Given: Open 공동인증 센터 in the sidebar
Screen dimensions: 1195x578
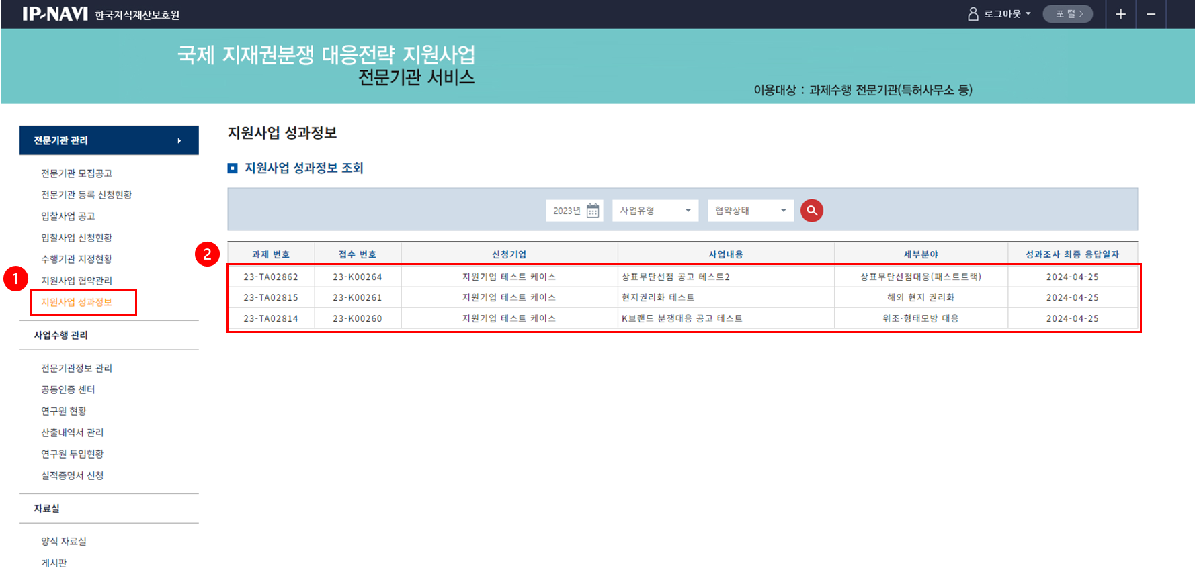Looking at the screenshot, I should [68, 389].
